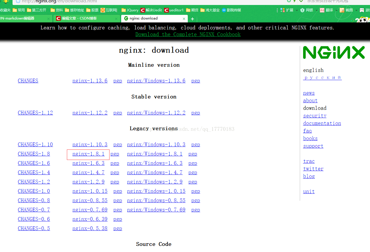Open pgp signature beside nginx-1.2.9
Image resolution: width=370 pixels, height=252 pixels.
115,182
